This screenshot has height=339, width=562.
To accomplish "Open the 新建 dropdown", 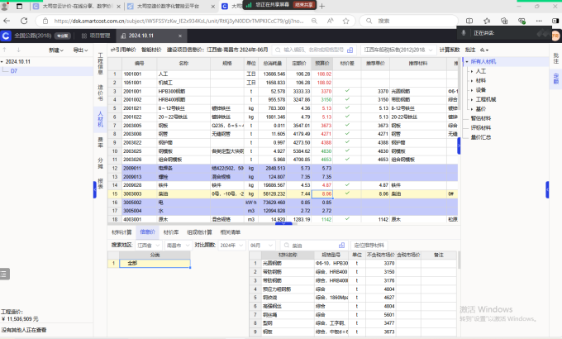I will coord(58,50).
